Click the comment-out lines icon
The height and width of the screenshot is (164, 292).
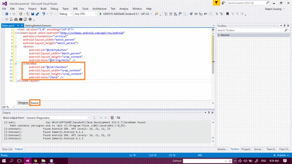217,14
